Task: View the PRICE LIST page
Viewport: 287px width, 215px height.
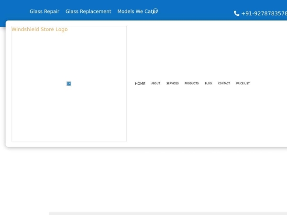Action: pyautogui.click(x=243, y=84)
